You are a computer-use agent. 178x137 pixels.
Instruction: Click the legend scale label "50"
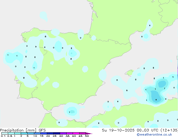(87, 136)
